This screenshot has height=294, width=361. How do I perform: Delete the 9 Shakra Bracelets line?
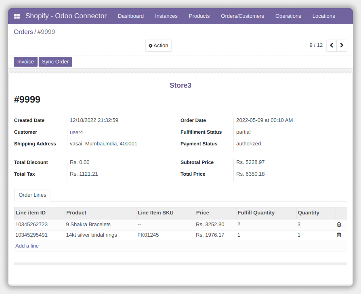click(339, 224)
